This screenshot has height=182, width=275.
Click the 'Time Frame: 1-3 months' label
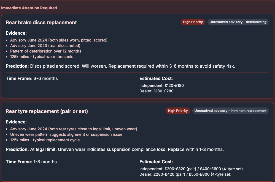31,162
